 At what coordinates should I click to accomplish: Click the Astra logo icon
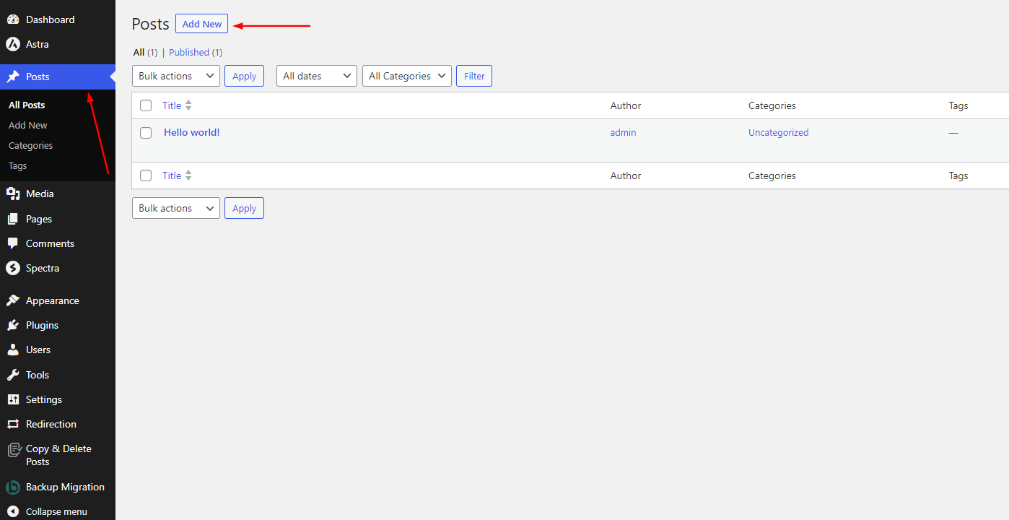point(13,44)
